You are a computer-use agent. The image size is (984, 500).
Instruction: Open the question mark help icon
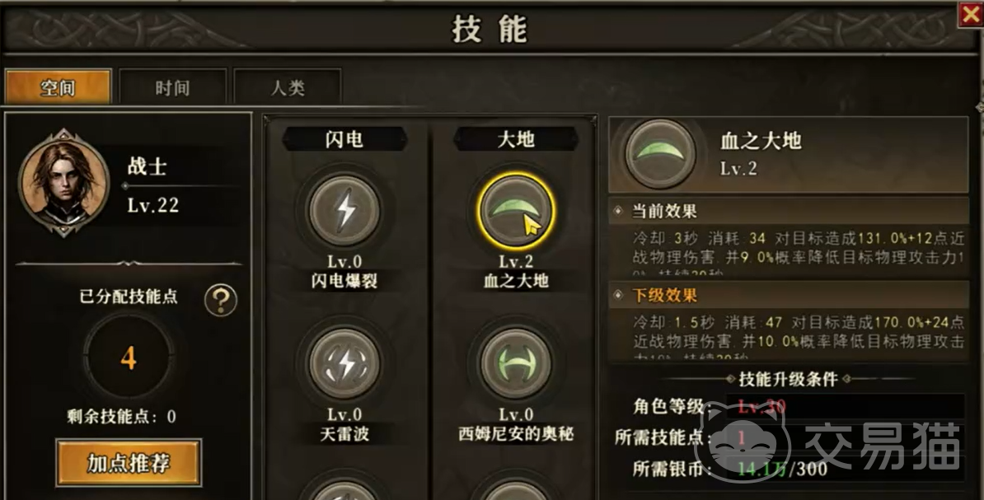221,300
